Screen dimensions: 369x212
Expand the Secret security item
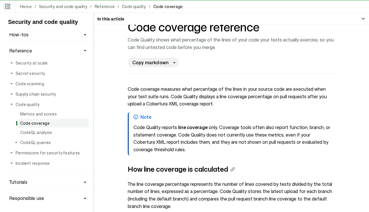pyautogui.click(x=12, y=73)
